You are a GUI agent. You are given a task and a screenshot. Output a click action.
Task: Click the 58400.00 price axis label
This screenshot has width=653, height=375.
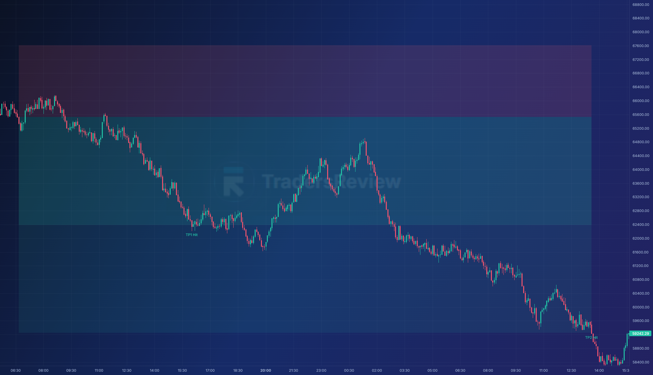(641, 362)
